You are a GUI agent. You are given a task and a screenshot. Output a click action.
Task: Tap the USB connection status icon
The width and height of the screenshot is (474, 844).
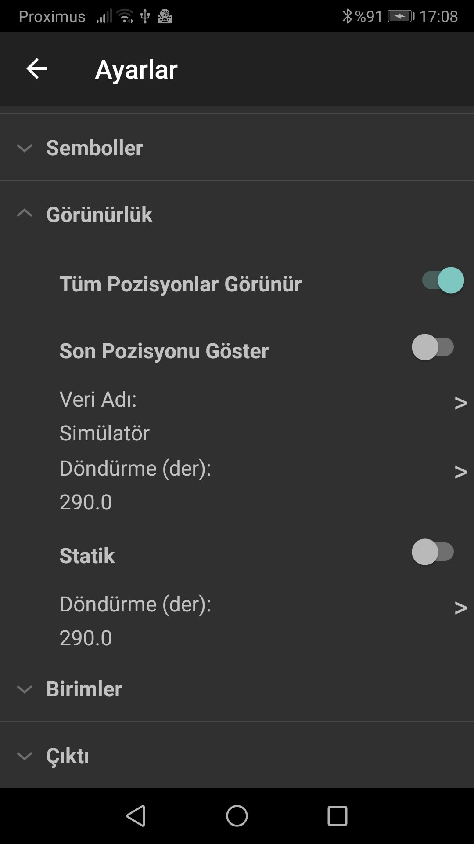pos(145,17)
